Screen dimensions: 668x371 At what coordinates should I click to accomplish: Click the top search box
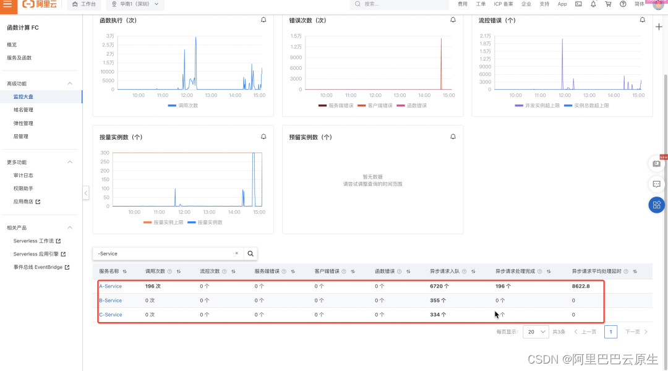(x=399, y=4)
